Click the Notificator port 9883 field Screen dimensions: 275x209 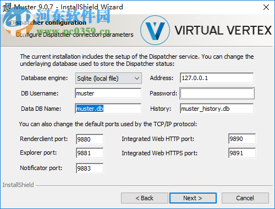tap(90, 168)
